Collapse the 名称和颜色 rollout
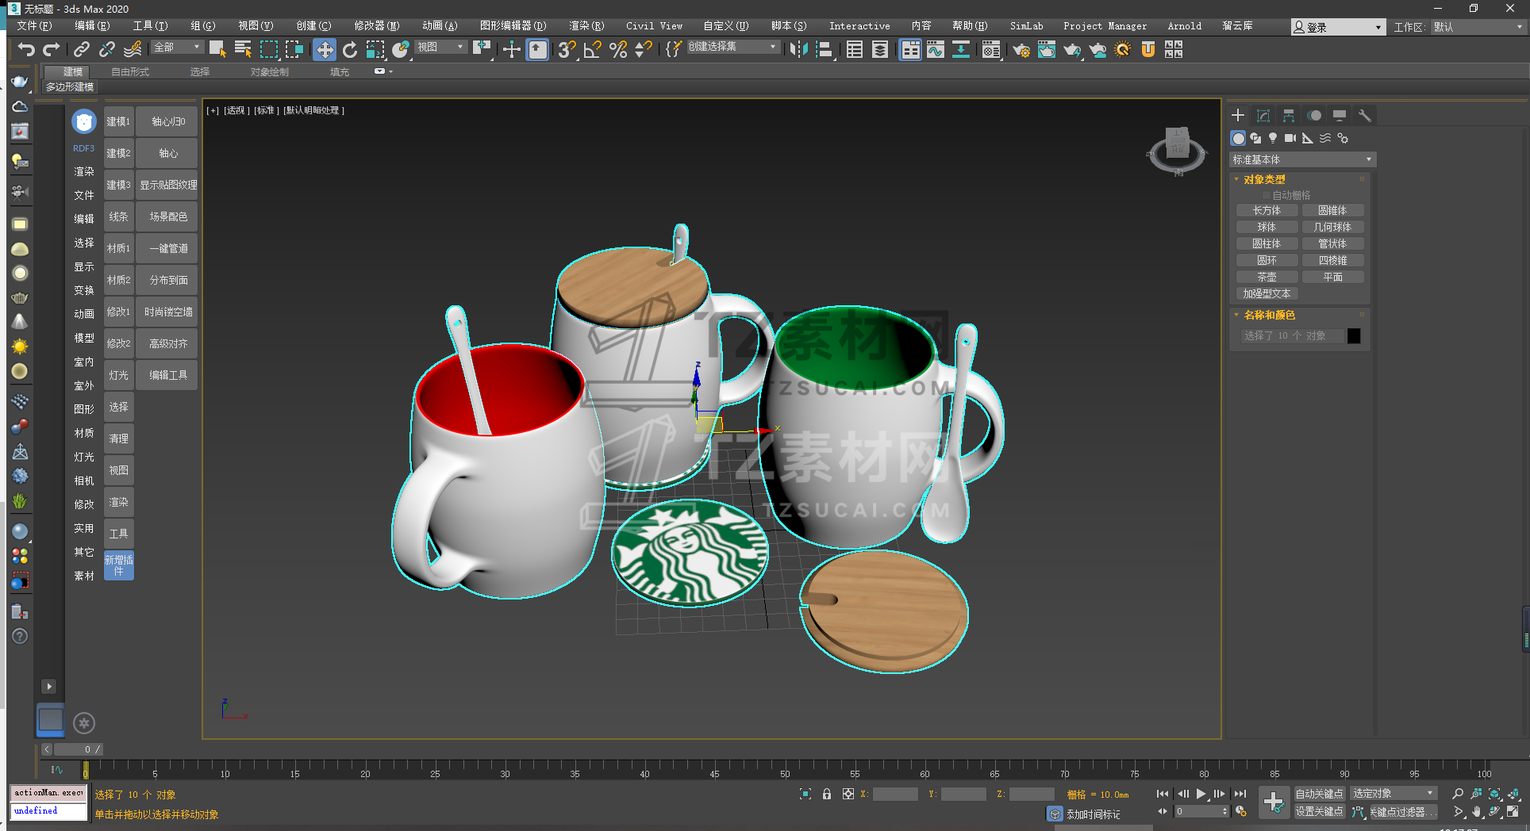 click(x=1268, y=315)
